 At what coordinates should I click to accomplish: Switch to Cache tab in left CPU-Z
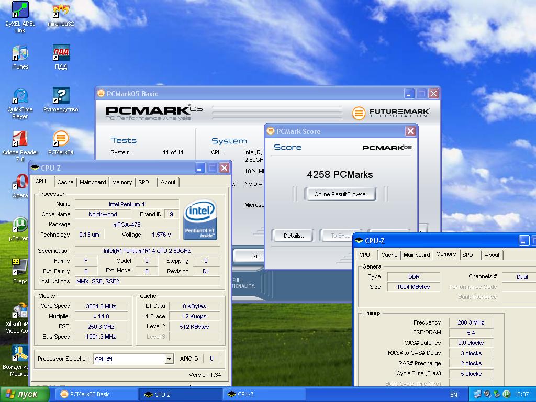[x=65, y=182]
